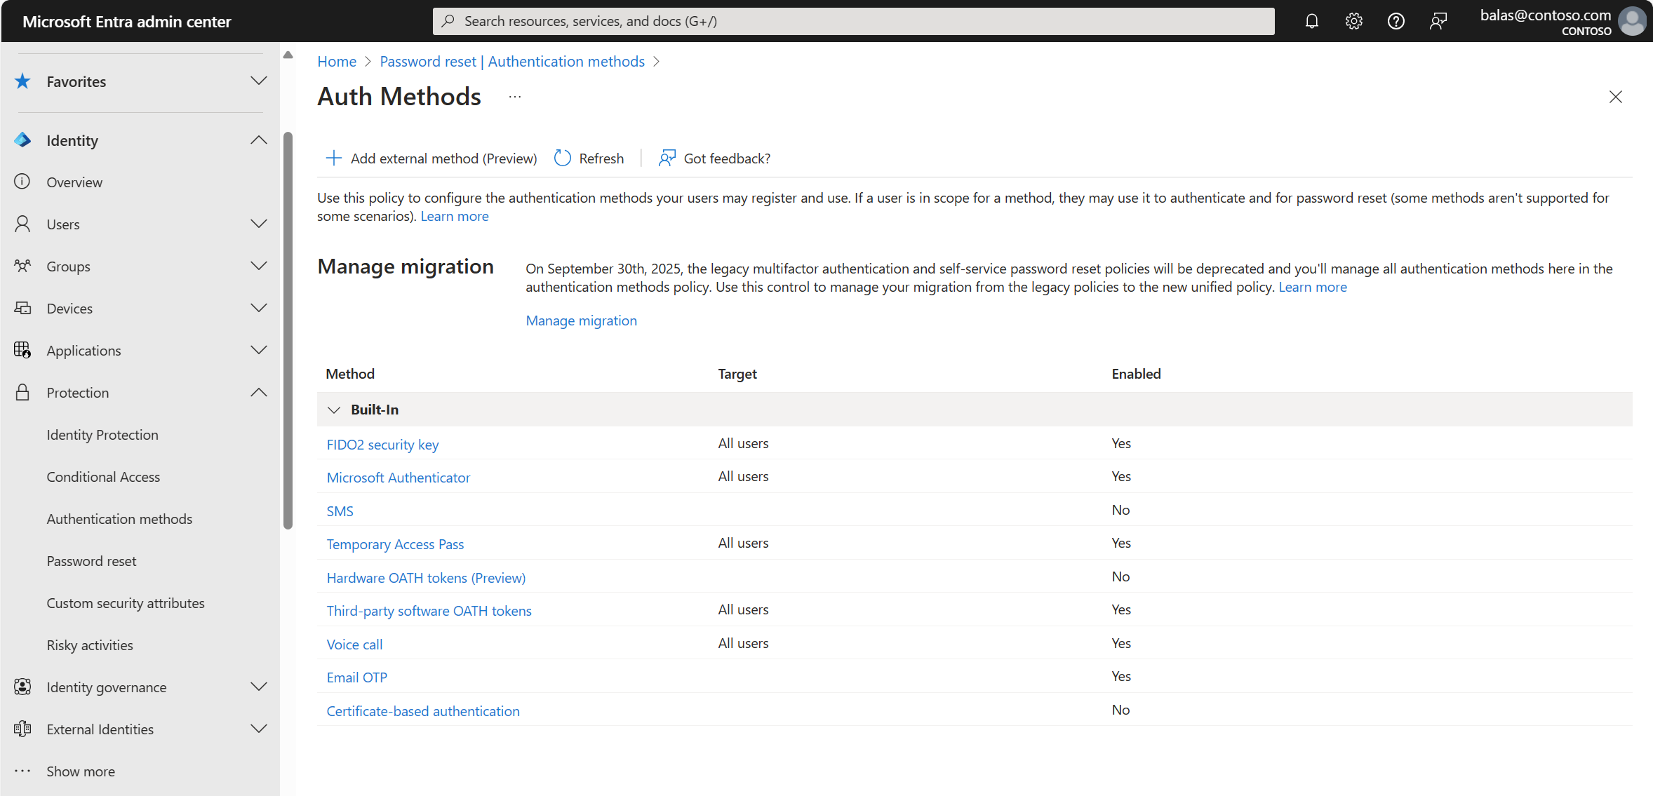This screenshot has height=796, width=1653.
Task: Click the settings gear icon
Action: click(1353, 20)
